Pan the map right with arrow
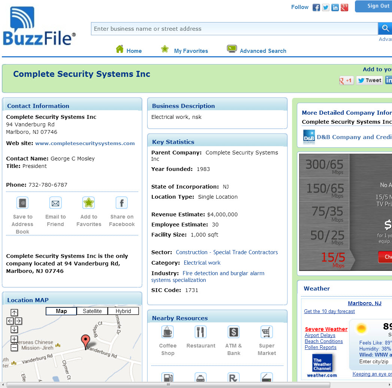The height and width of the screenshot is (388, 392). [18, 321]
